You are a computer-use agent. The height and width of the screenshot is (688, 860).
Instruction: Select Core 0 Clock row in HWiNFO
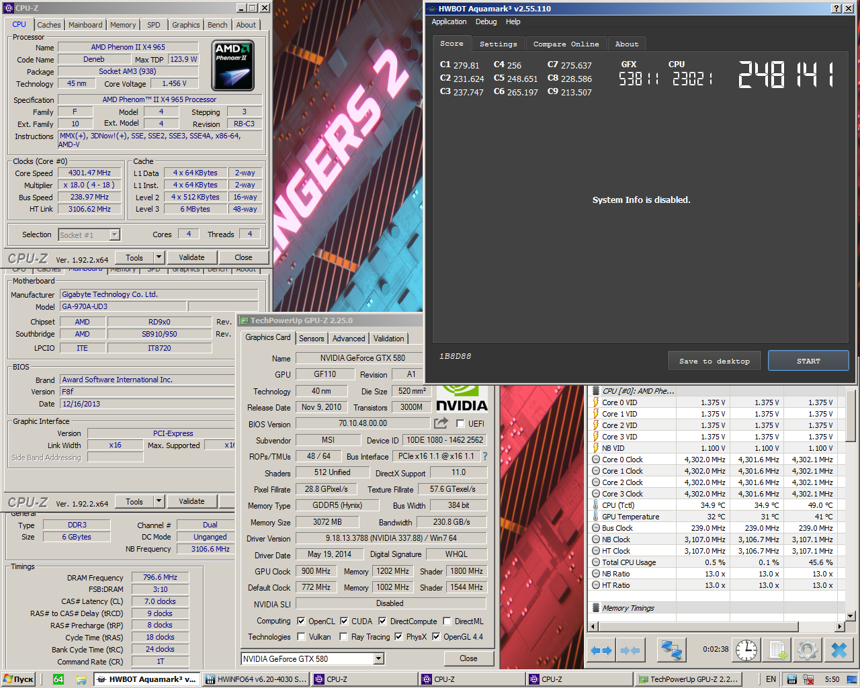coord(716,460)
